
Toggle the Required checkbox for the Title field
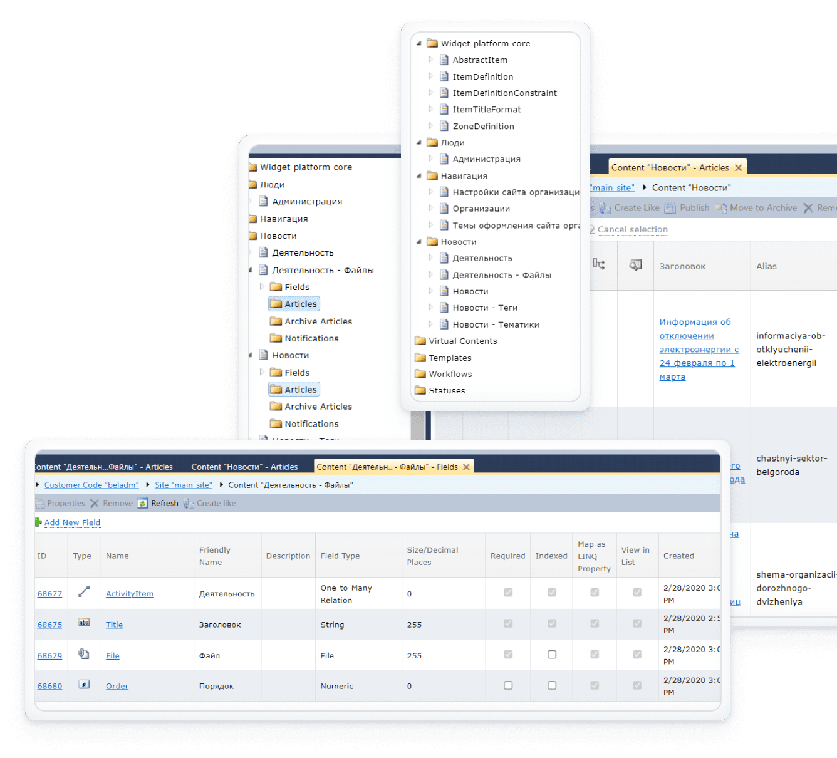(508, 623)
